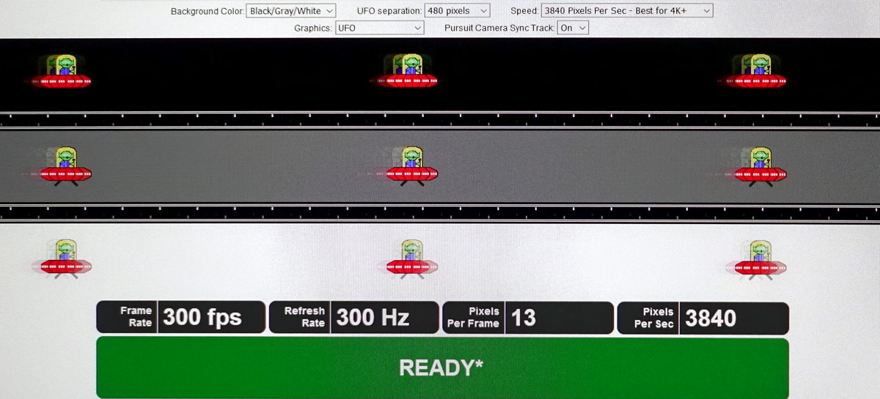Screen dimensions: 880x399
Task: Open the Background Color dropdown
Action: [290, 11]
